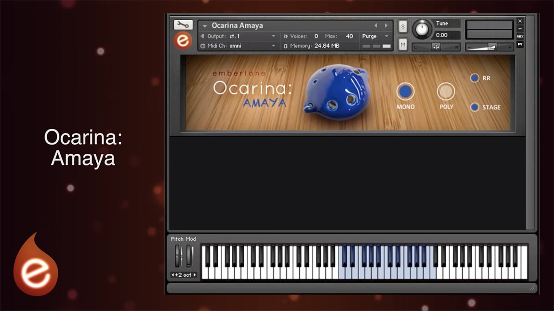Open the wrench edit mode icon

[x=183, y=25]
